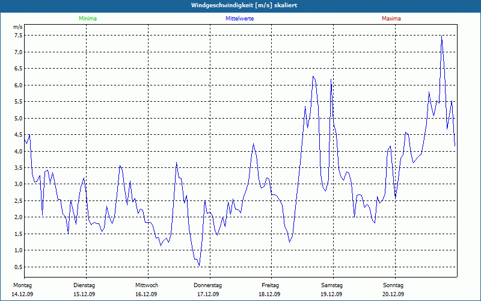This screenshot has width=481, height=301.
Task: Click the 7,5 y-axis value
Action: pyautogui.click(x=19, y=36)
